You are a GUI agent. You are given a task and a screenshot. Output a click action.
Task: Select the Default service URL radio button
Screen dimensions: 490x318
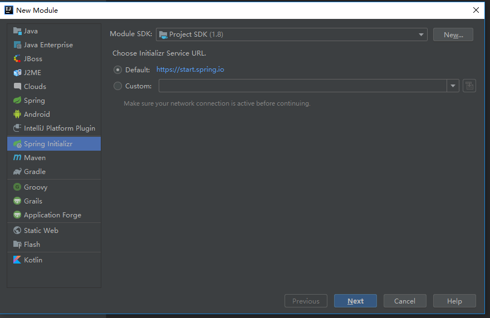117,69
